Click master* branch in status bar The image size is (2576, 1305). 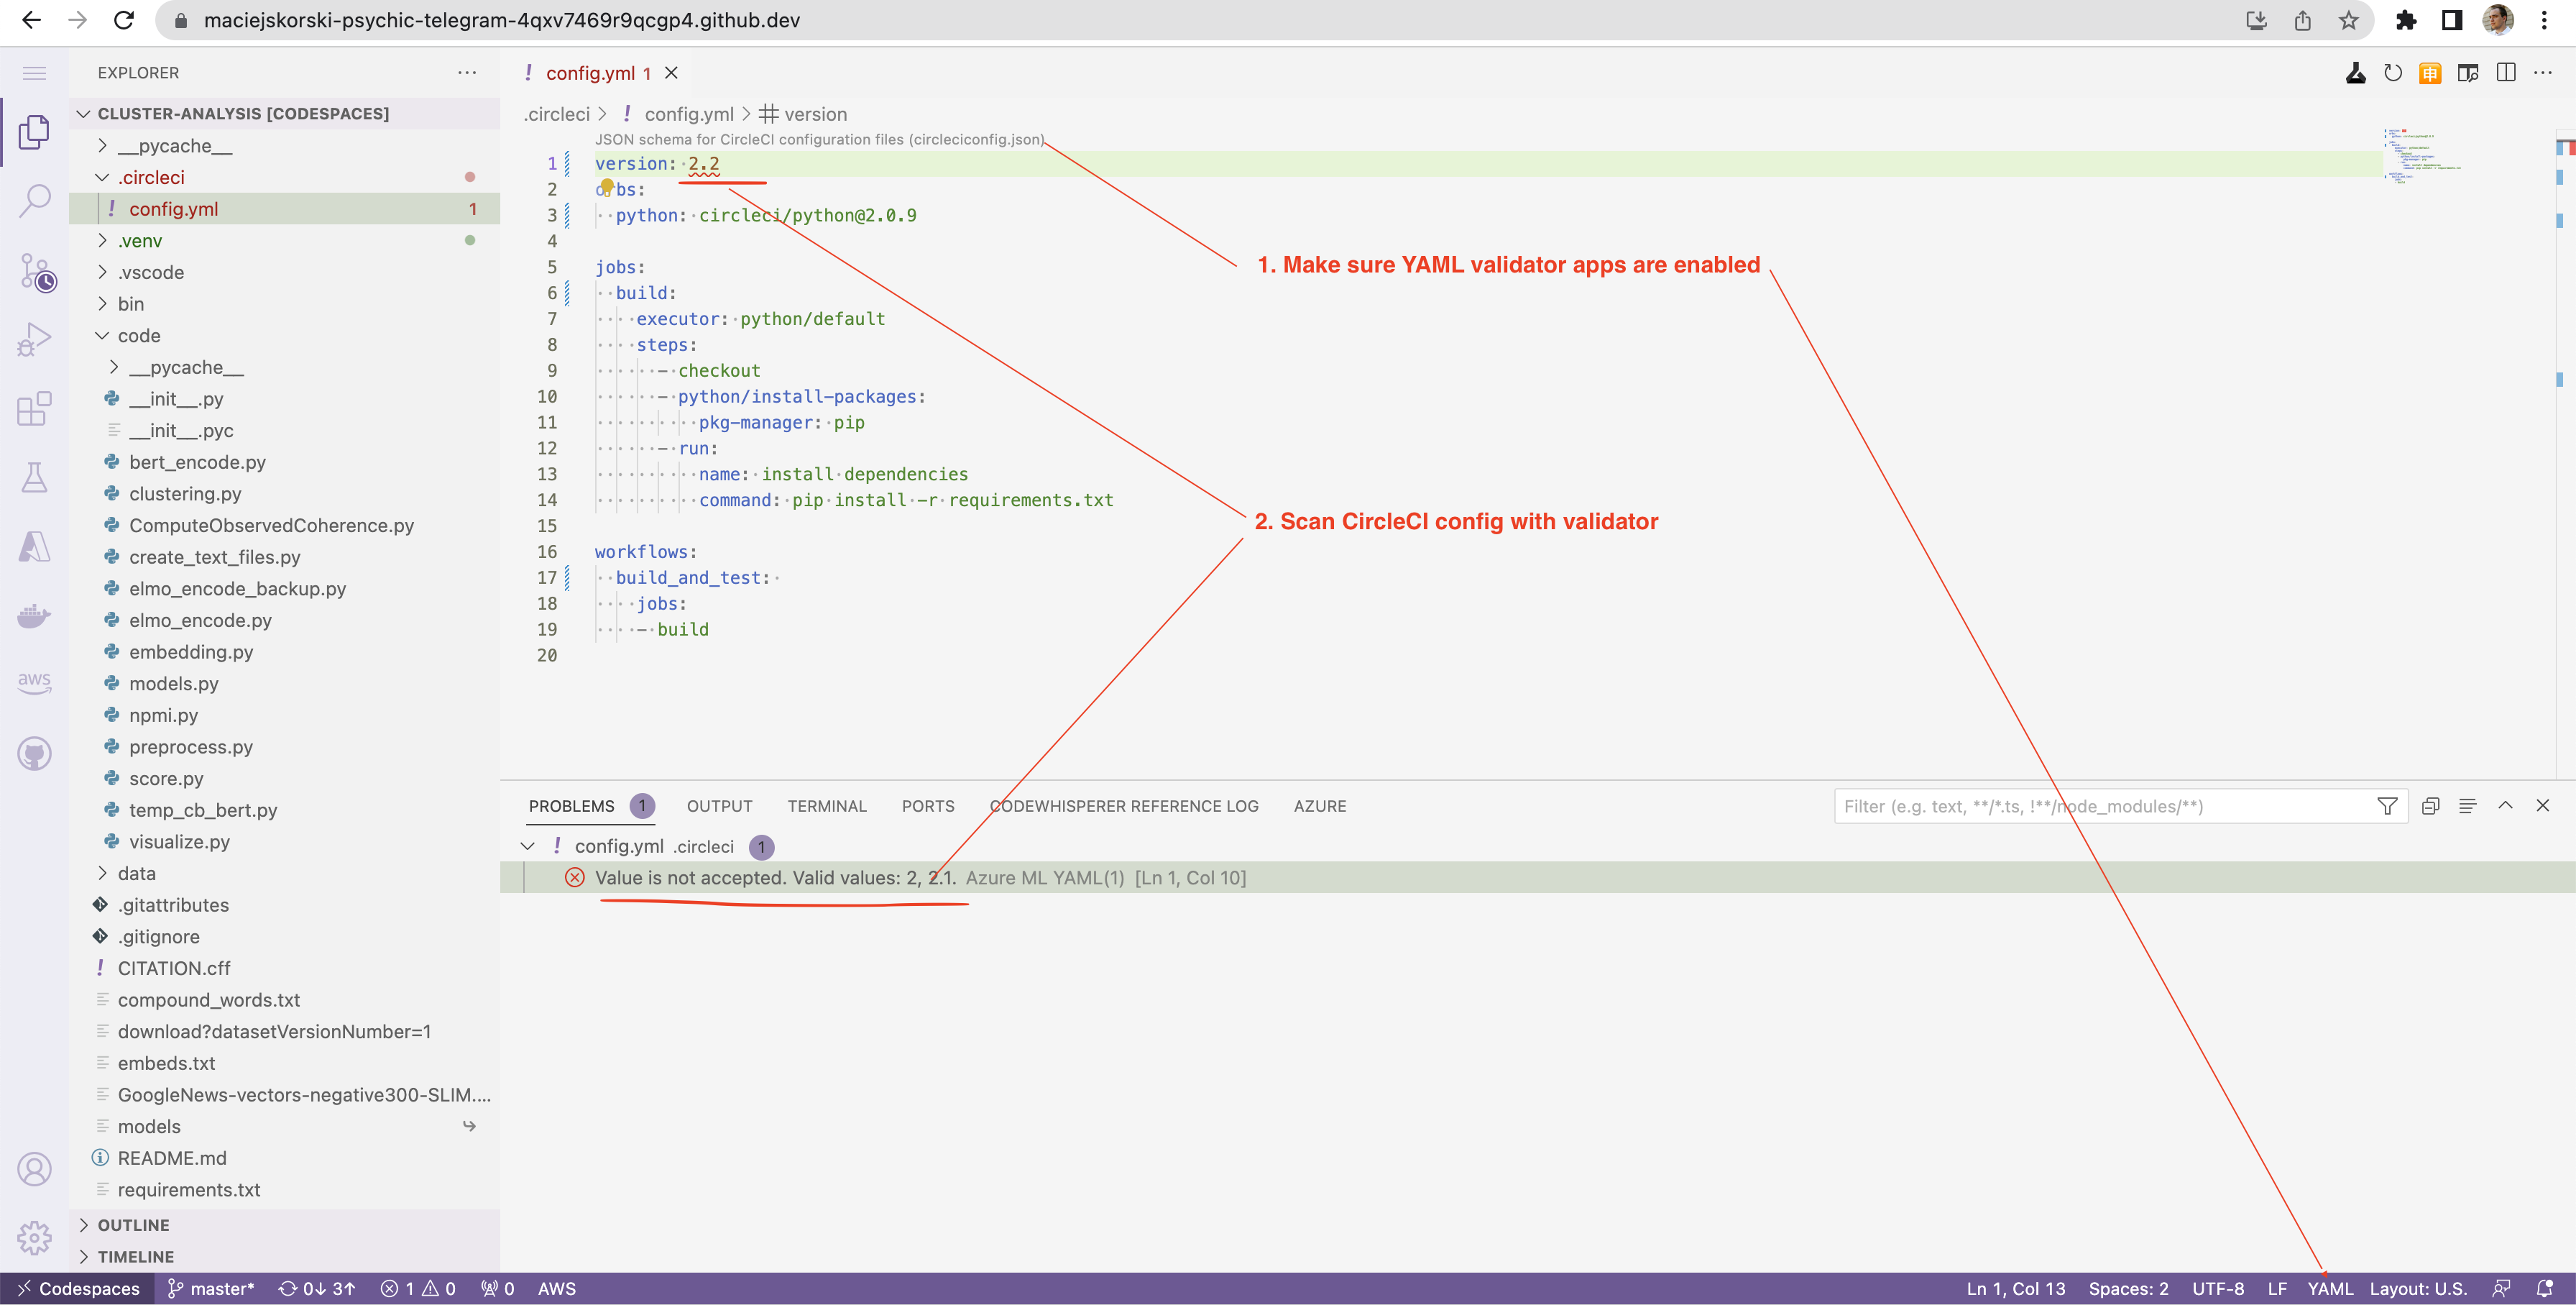(210, 1288)
